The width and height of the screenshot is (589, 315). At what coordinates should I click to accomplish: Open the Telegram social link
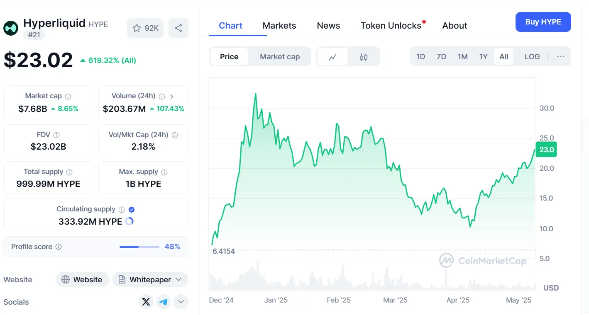click(x=164, y=302)
